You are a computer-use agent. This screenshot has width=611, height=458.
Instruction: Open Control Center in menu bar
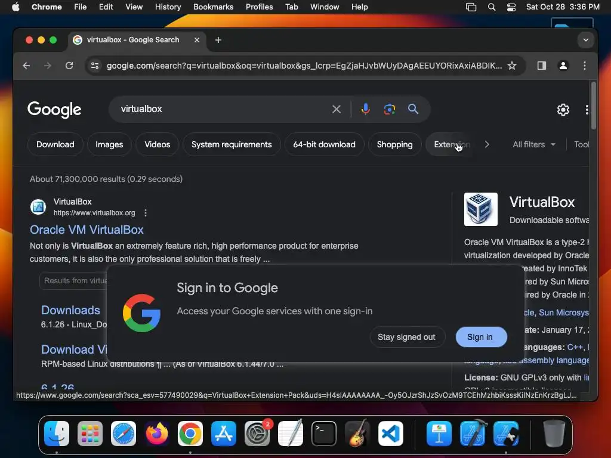[x=511, y=7]
